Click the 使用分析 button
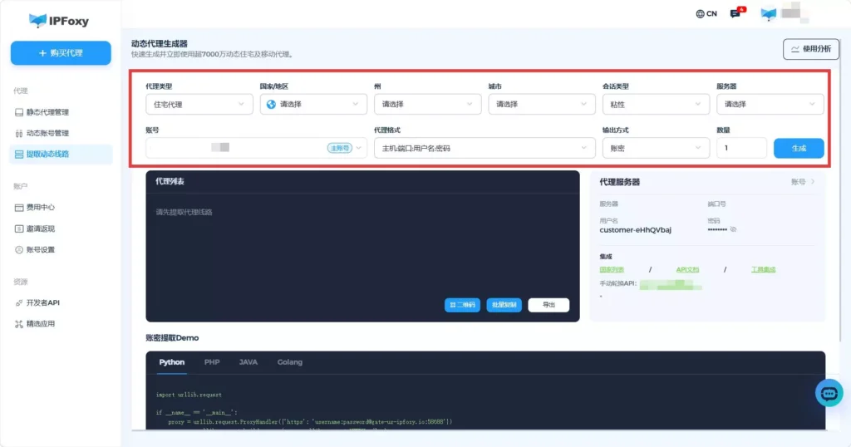The width and height of the screenshot is (851, 447). (x=811, y=49)
